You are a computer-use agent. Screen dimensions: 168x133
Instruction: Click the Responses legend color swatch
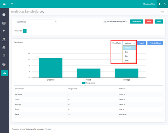point(84,83)
